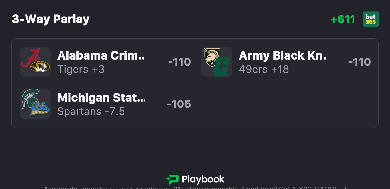Select the Spartans -7.5 spread pick
Screen dimensions: 390x189
[x=91, y=111]
